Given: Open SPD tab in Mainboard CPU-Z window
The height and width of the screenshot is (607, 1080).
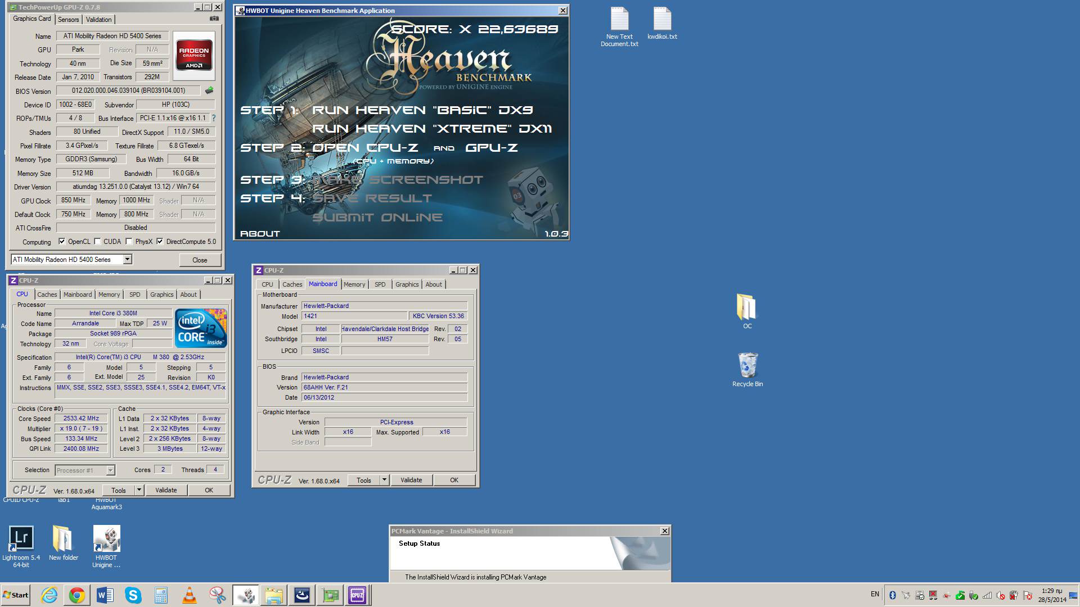Looking at the screenshot, I should pos(380,284).
